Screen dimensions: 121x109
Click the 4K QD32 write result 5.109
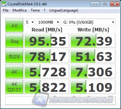(93, 87)
